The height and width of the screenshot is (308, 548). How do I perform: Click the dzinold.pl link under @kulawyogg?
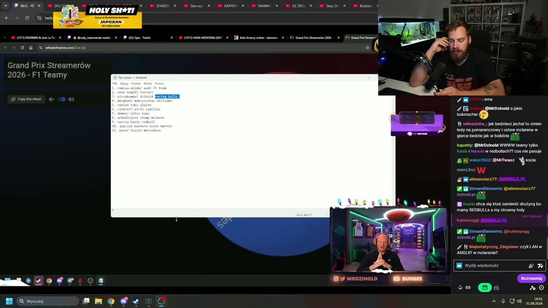(466, 237)
